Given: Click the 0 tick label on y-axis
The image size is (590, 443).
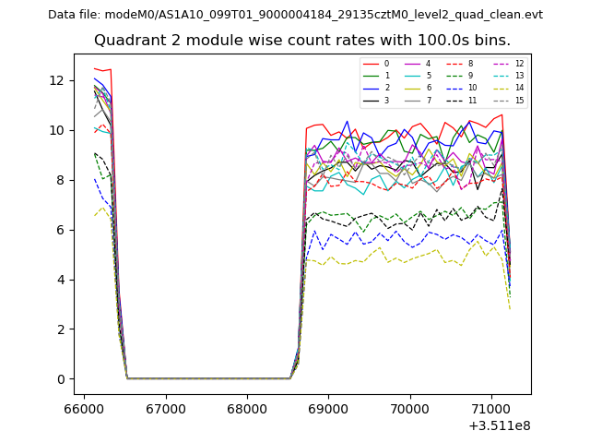Looking at the screenshot, I should 61,379.
